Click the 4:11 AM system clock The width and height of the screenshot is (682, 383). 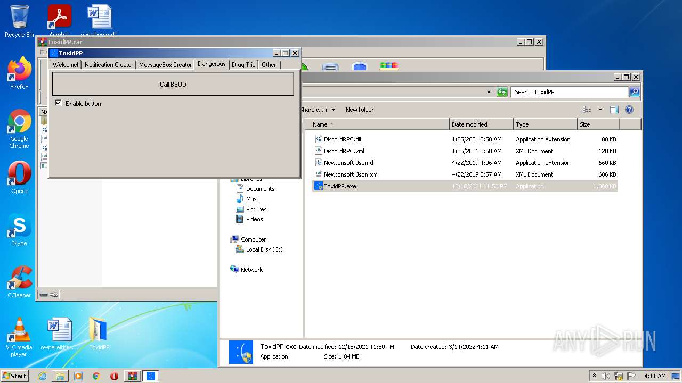click(655, 376)
